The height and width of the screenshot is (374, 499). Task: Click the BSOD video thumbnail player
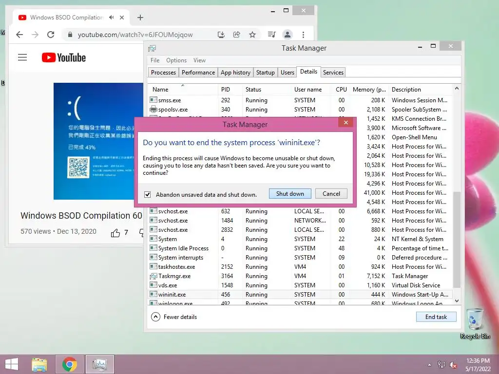[x=98, y=141]
